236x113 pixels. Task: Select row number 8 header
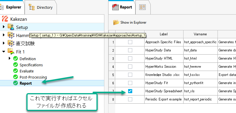coord(112,99)
